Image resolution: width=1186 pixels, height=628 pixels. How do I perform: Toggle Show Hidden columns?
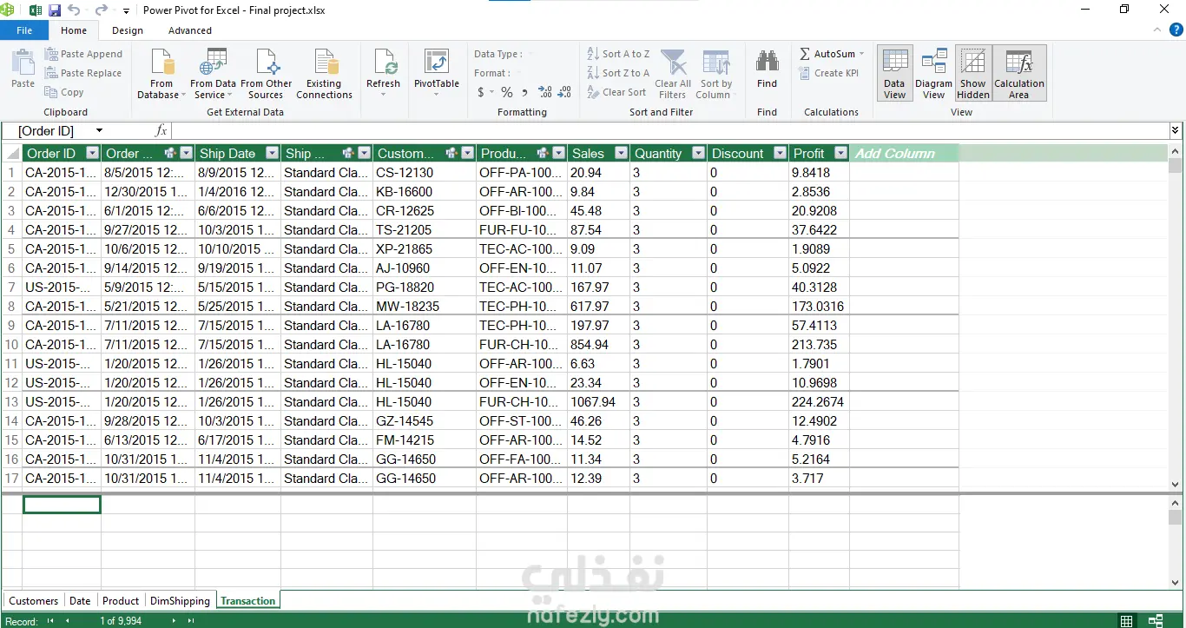pyautogui.click(x=973, y=74)
